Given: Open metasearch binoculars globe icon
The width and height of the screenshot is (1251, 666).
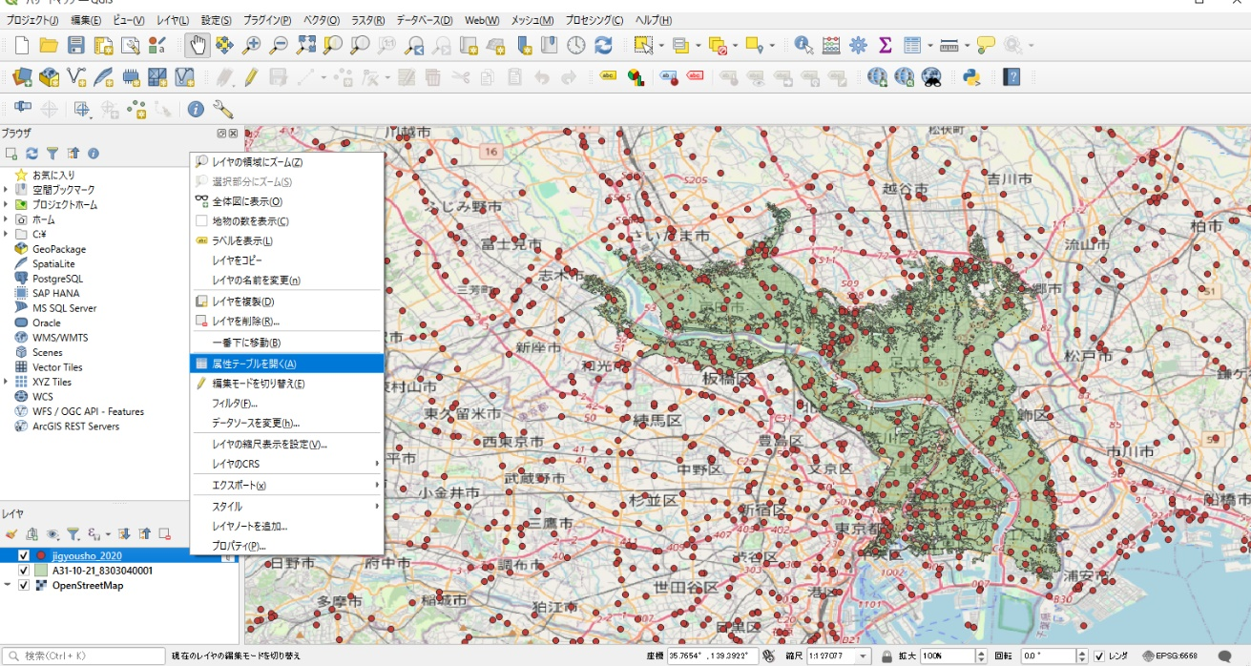Looking at the screenshot, I should point(932,77).
